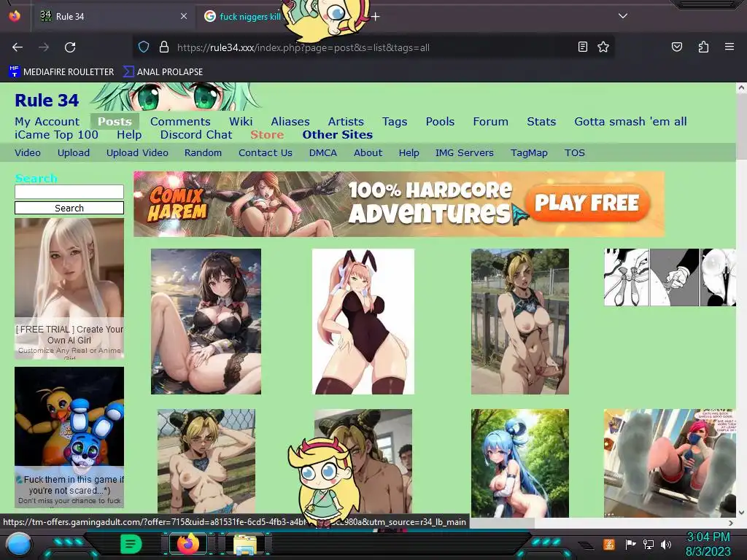This screenshot has height=560, width=747.
Task: Open the Store link
Action: point(267,135)
